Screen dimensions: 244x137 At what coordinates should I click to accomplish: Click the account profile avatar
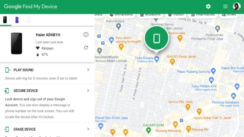click(x=237, y=6)
